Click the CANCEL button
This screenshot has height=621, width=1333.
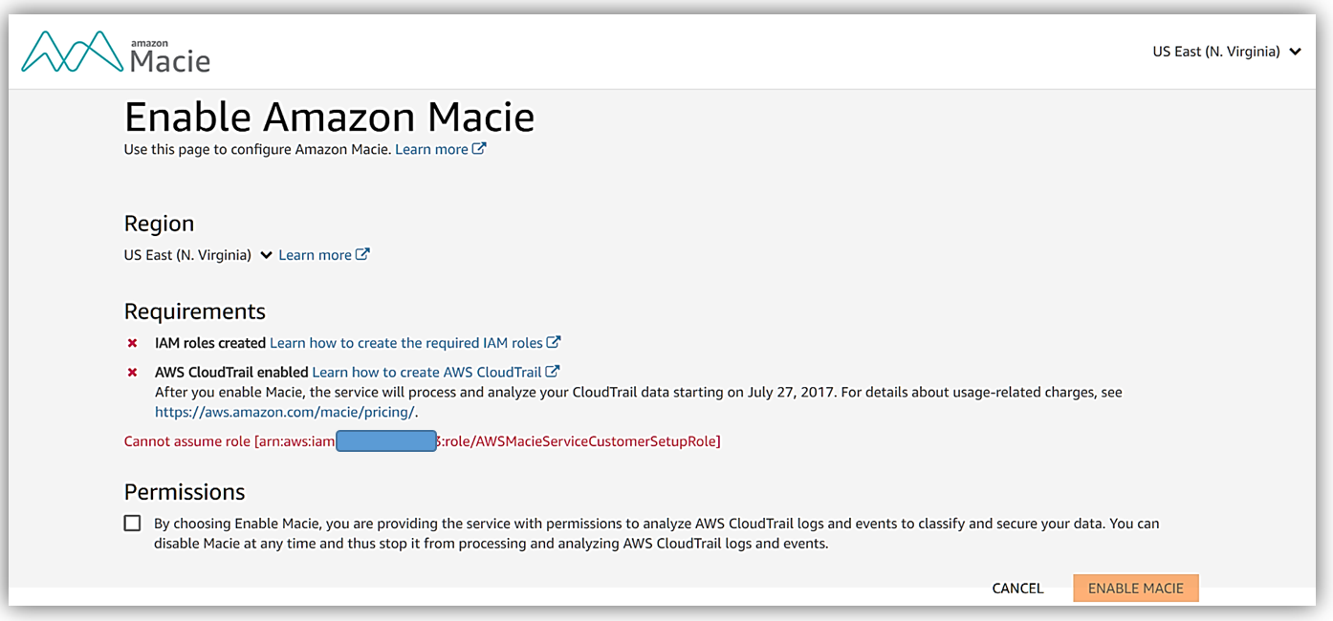click(x=1017, y=589)
